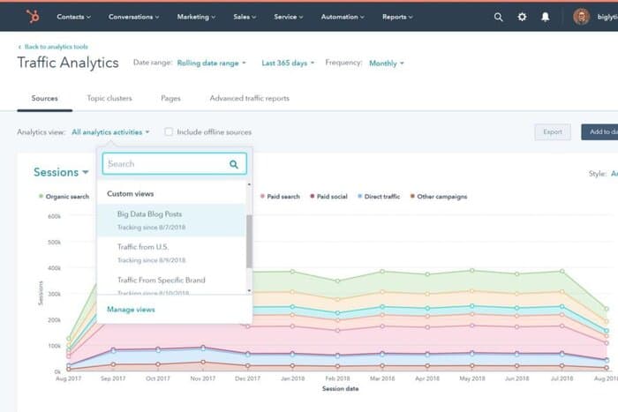
Task: Click the Traffic Analytics heading
Action: pyautogui.click(x=68, y=63)
